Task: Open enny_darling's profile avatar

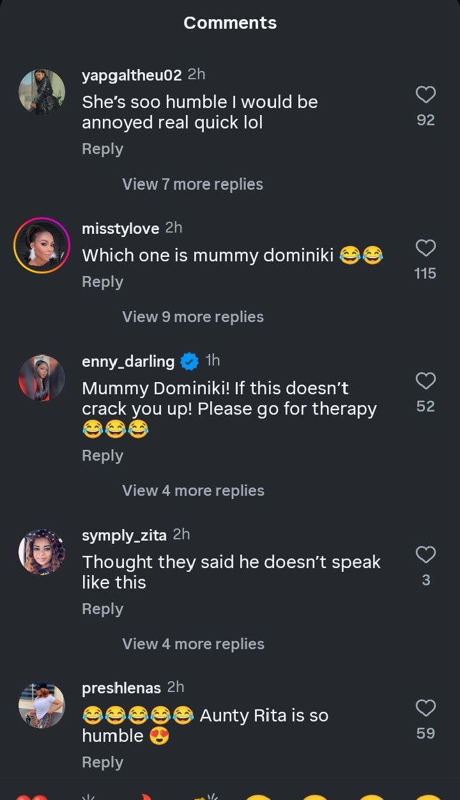Action: [x=42, y=378]
